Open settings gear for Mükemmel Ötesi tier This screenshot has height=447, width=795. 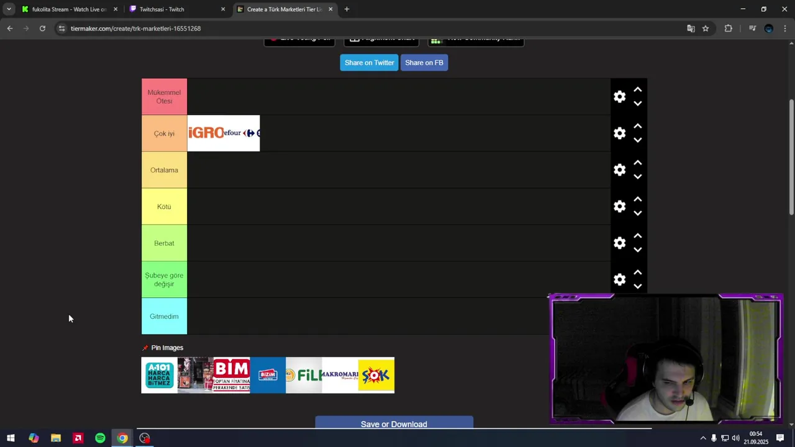(x=619, y=97)
